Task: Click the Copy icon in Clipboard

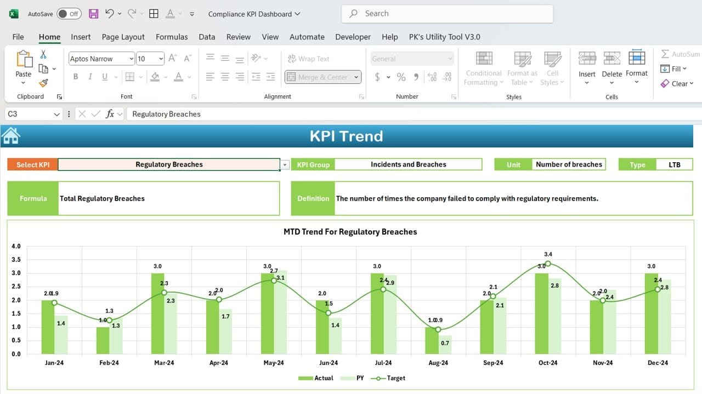Action: (43, 68)
